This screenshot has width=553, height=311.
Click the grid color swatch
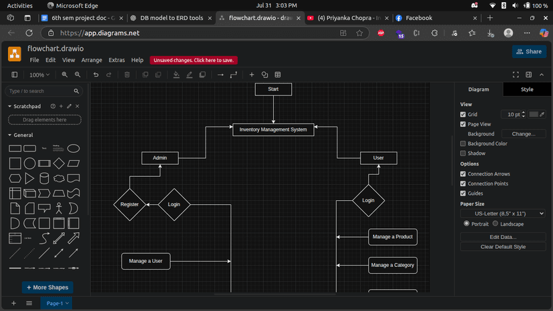[534, 115]
